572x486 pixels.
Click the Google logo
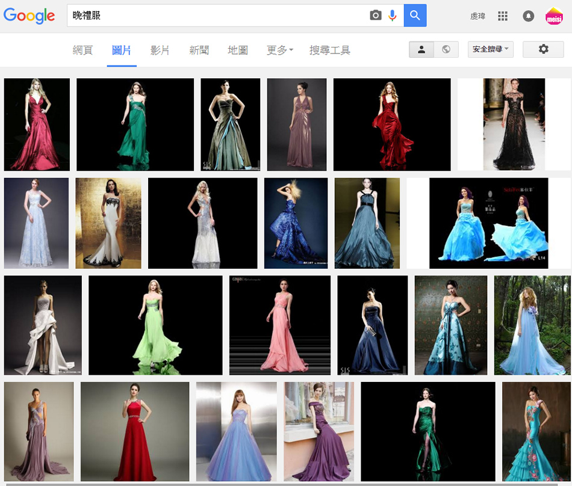pyautogui.click(x=29, y=16)
